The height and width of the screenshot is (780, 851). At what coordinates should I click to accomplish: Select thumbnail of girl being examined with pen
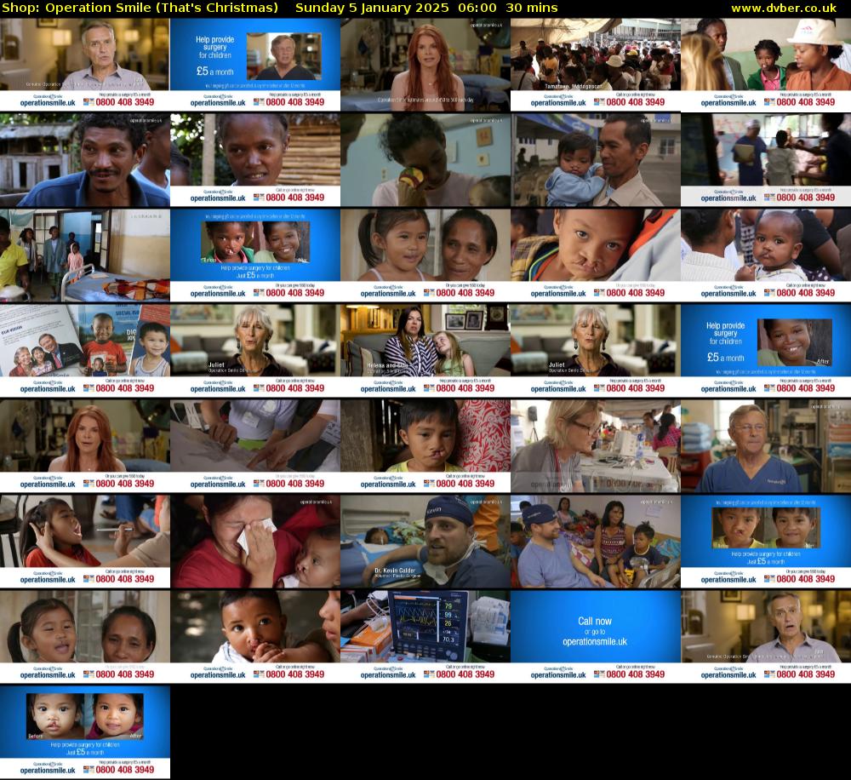point(84,542)
